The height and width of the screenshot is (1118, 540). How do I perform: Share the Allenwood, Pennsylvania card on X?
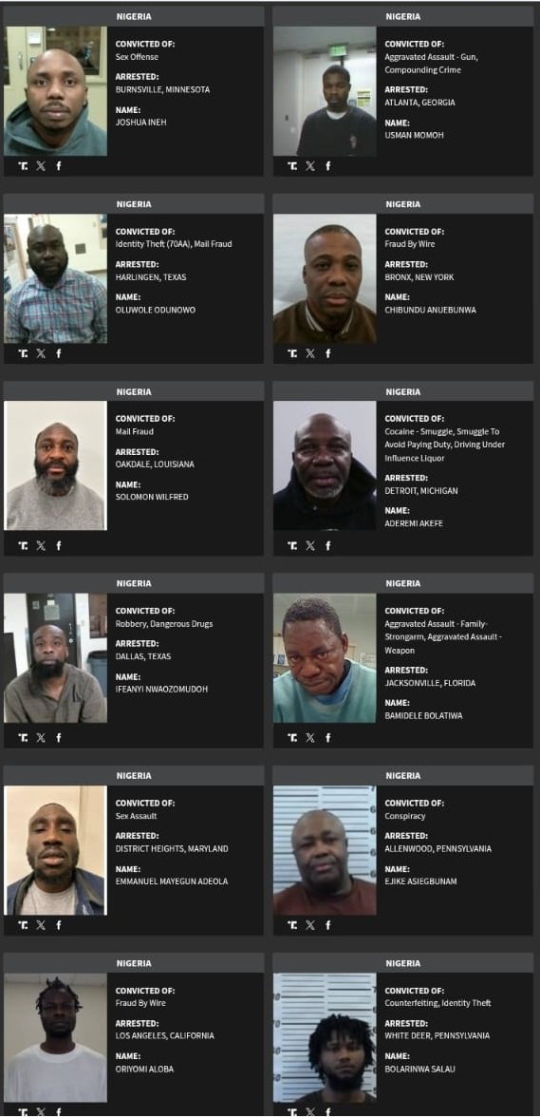click(x=310, y=925)
